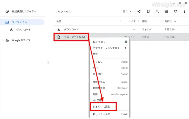Screen dimensions: 189x119
Task: Click the Text app icon in context menu
Action: coord(126,42)
